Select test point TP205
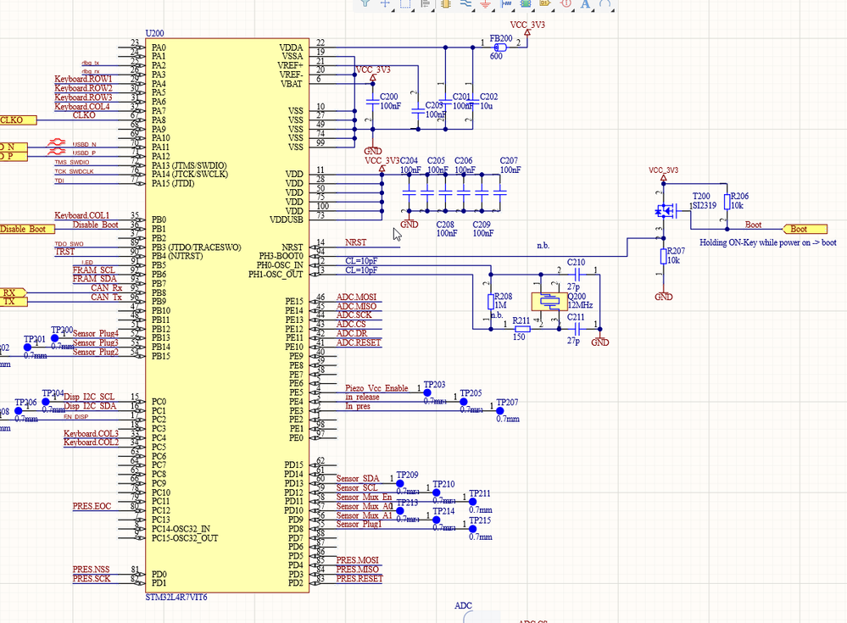847x623 pixels. coord(464,402)
